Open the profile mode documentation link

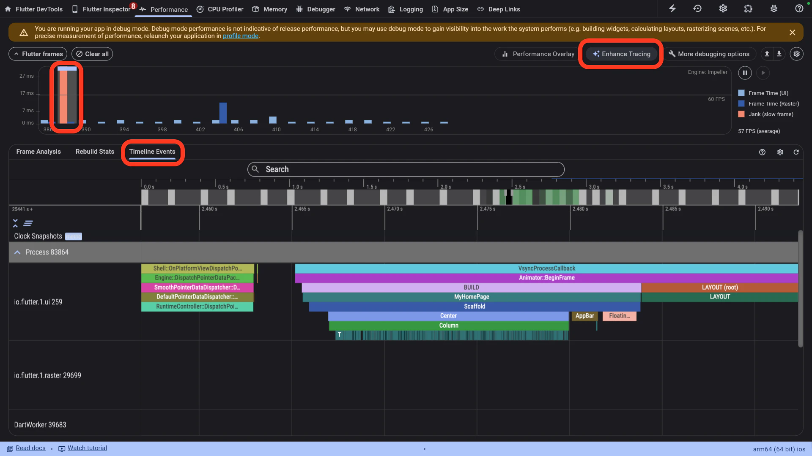click(240, 36)
